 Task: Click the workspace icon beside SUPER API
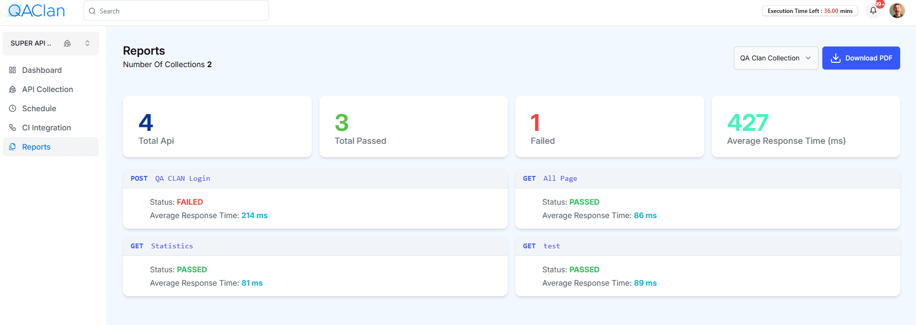pos(67,43)
